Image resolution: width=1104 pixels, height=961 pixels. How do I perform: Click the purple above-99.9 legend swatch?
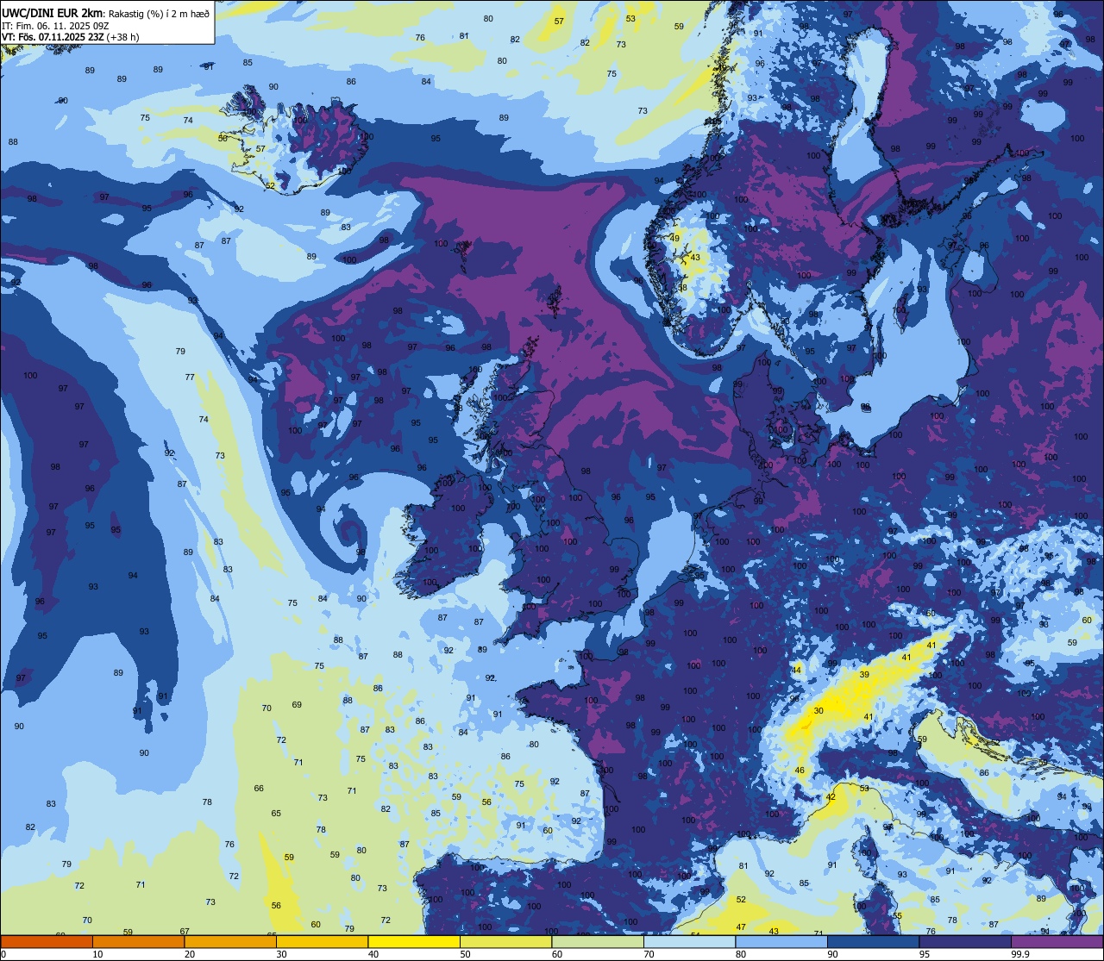pos(1057,941)
